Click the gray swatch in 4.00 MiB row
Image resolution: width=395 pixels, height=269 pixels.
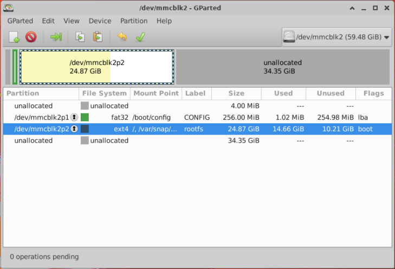(x=85, y=106)
